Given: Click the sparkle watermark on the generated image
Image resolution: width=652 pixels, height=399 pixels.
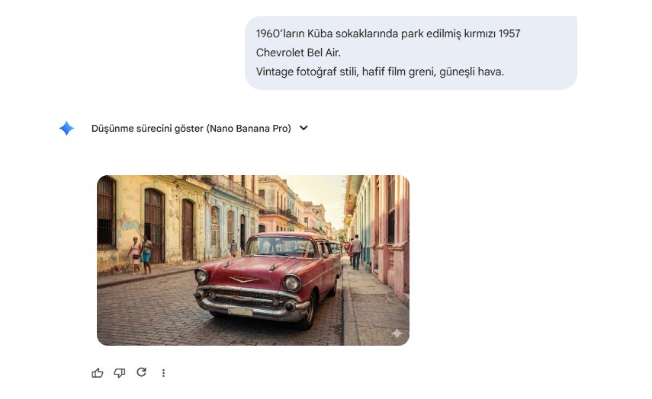Looking at the screenshot, I should tap(397, 334).
